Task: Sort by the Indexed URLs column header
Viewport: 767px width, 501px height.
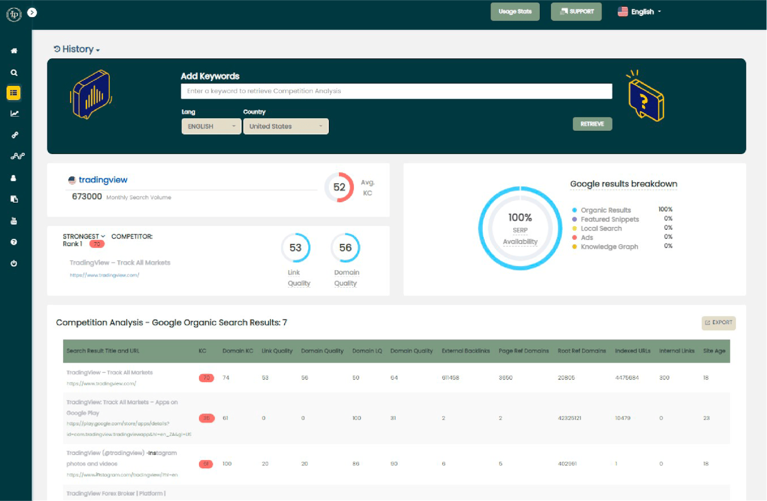Action: [x=633, y=351]
